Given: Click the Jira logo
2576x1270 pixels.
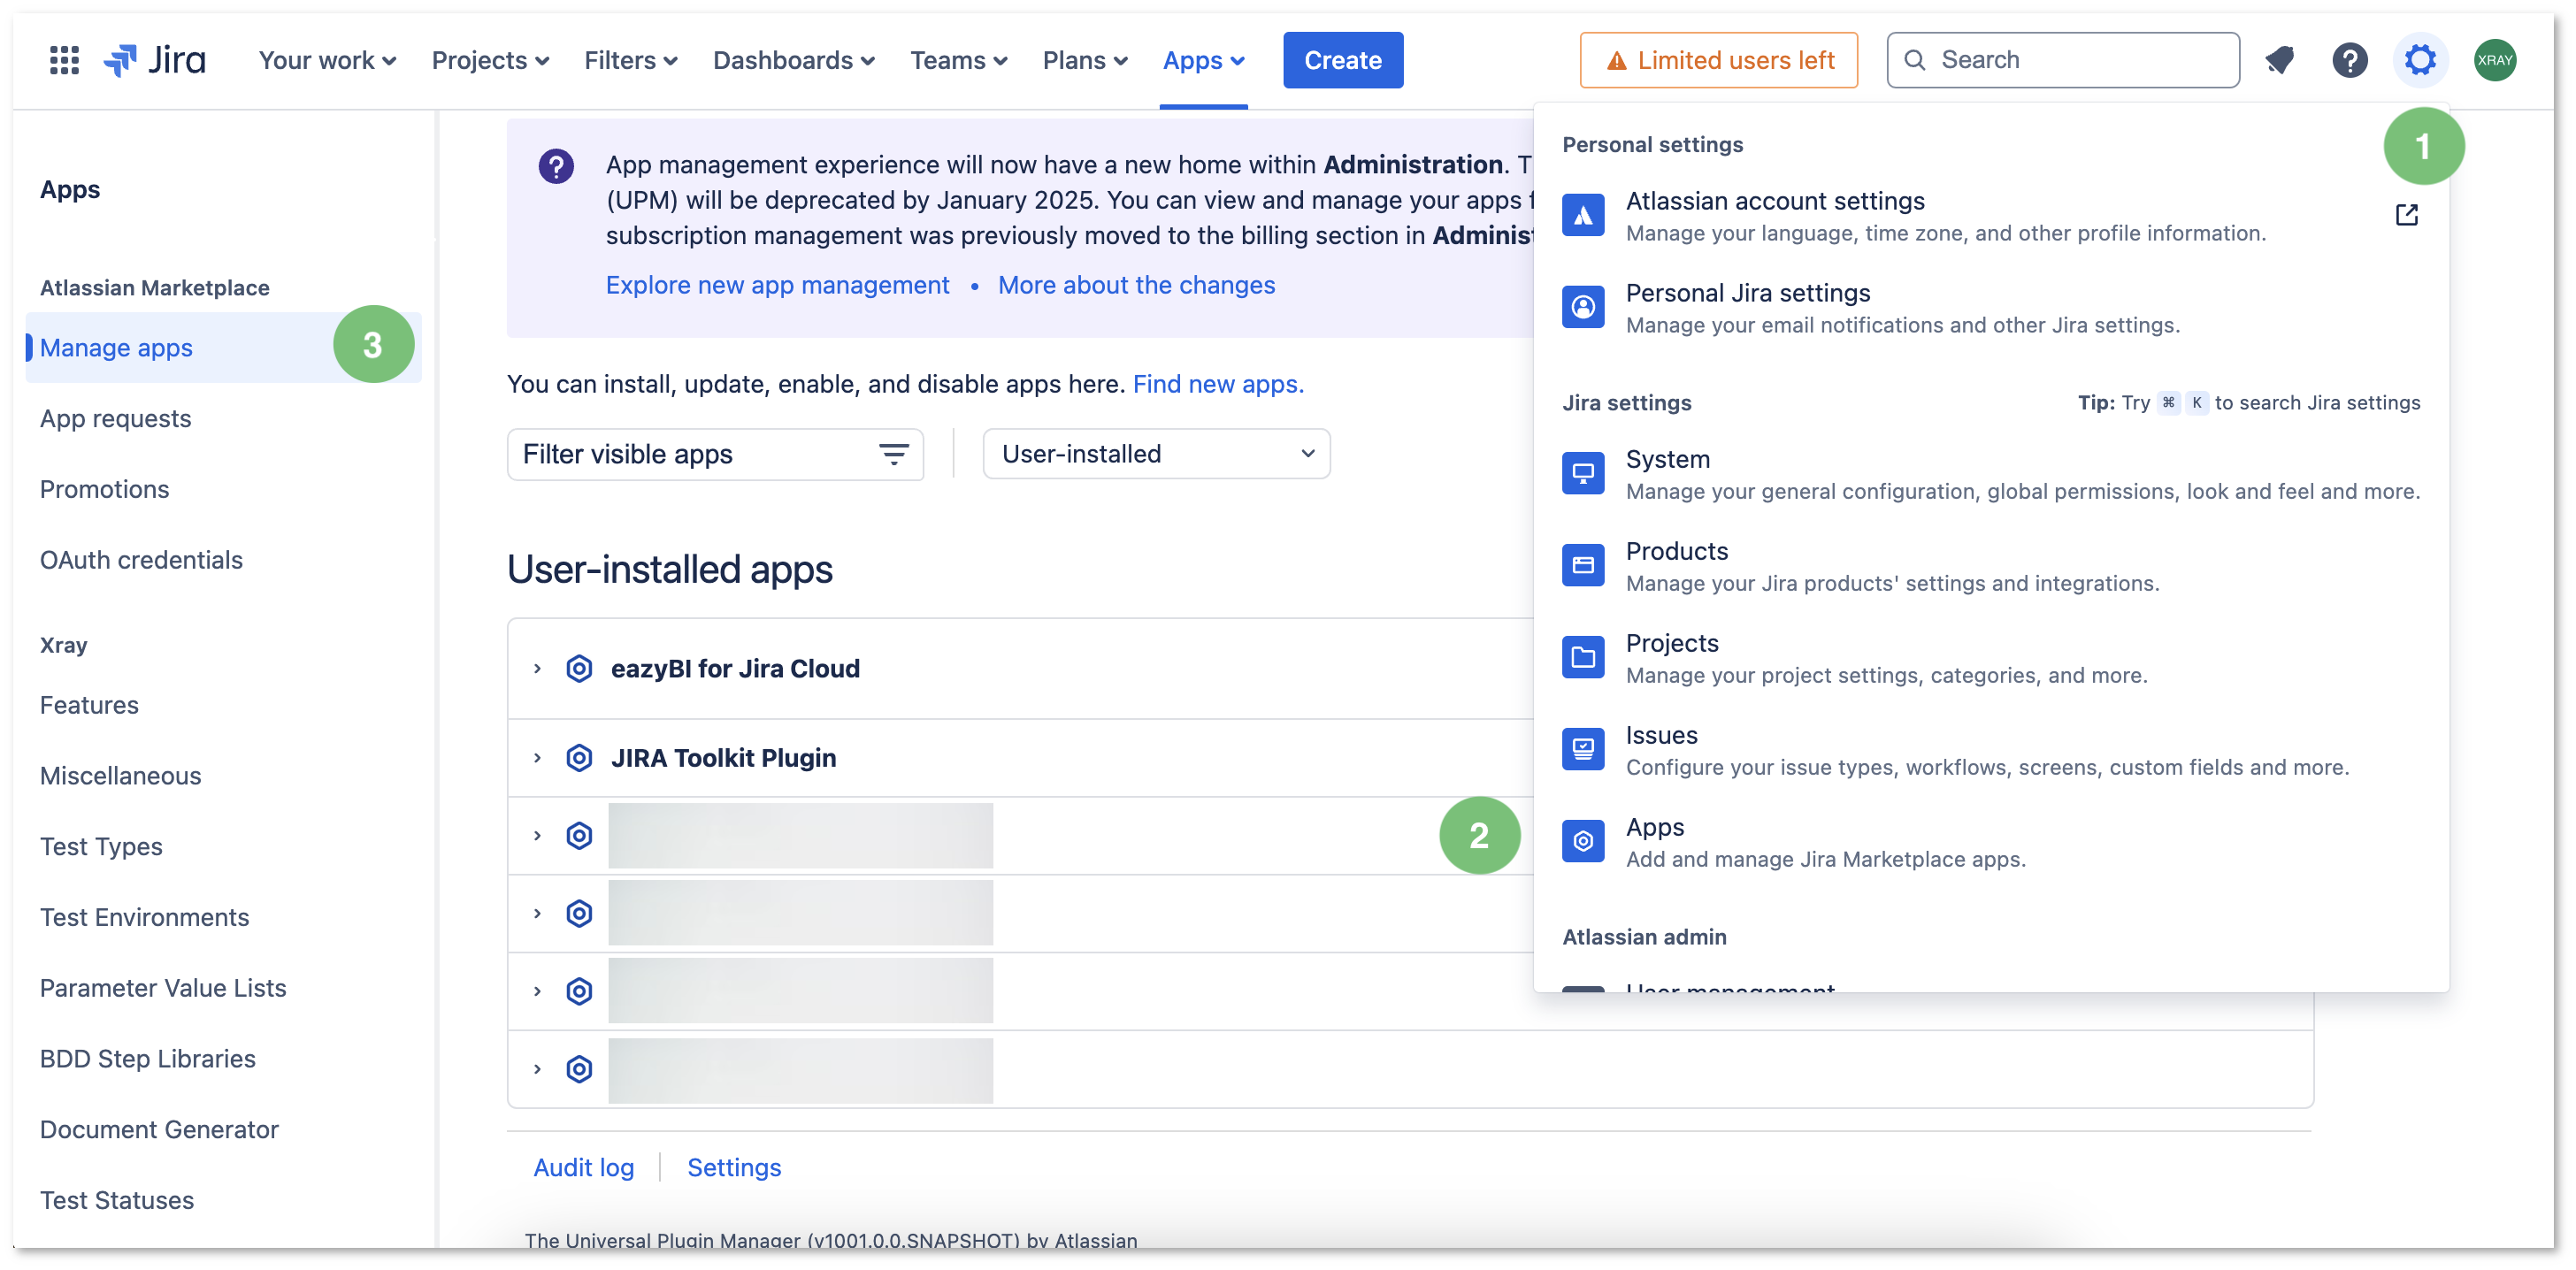Looking at the screenshot, I should (x=155, y=60).
